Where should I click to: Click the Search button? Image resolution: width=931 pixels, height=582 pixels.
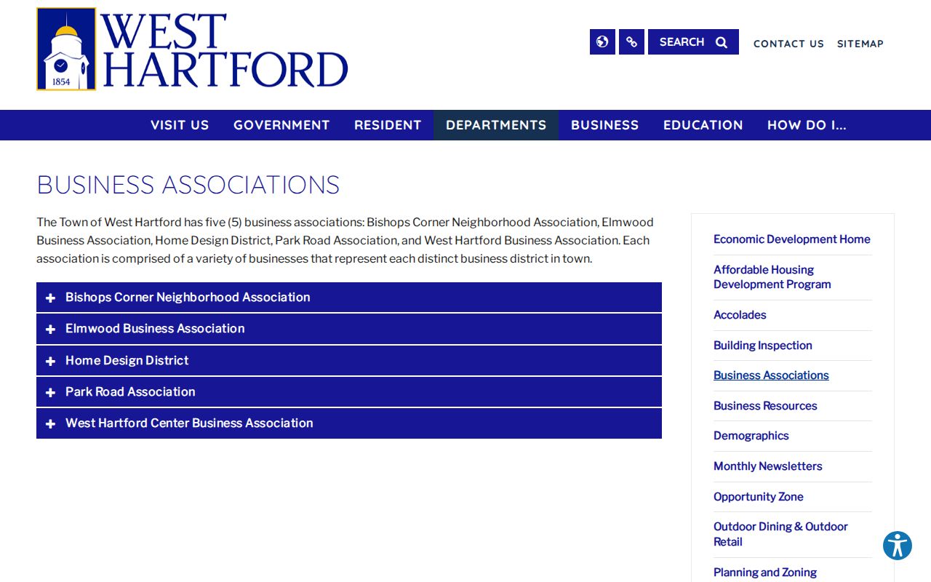coord(693,41)
